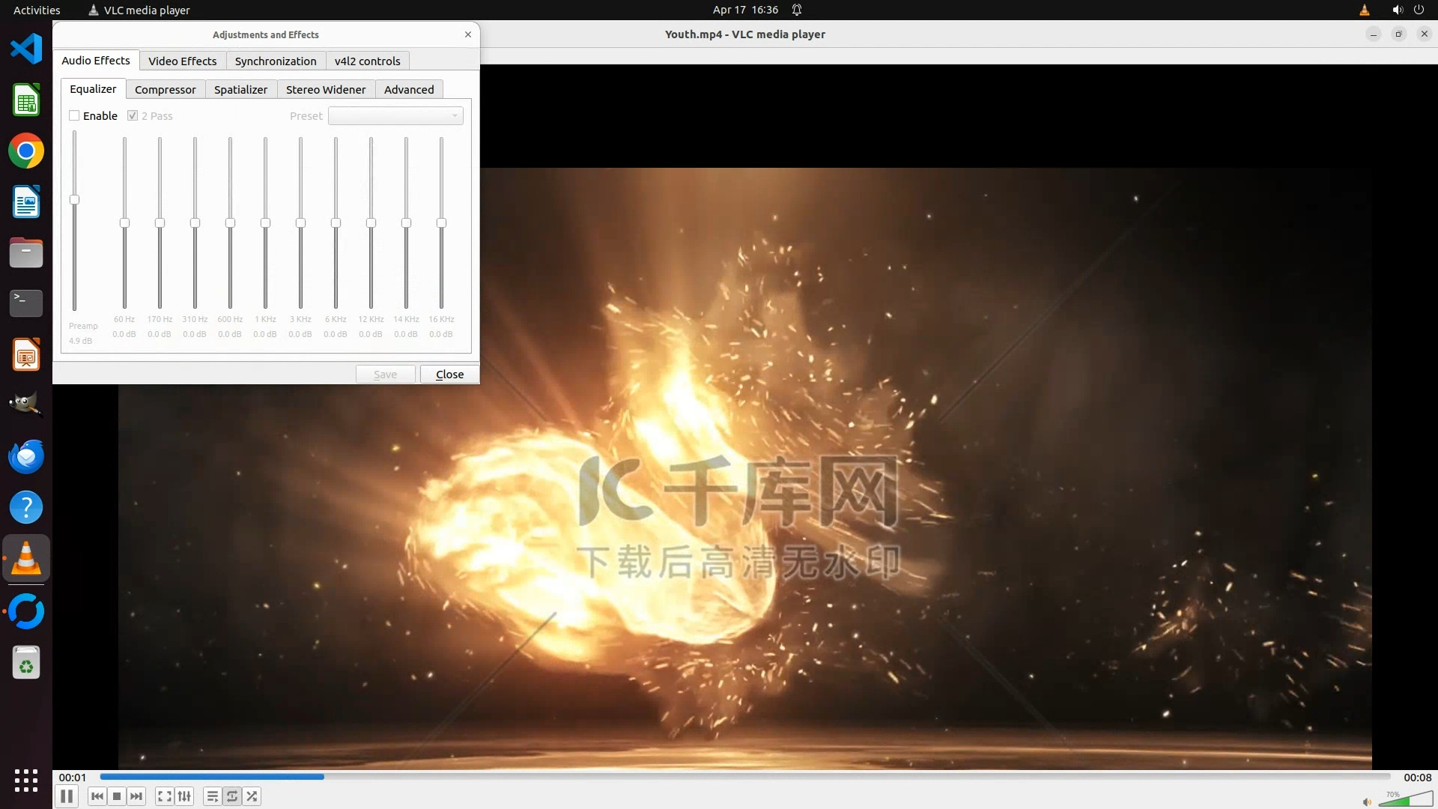Toggle the loop repeat mode button

click(232, 796)
